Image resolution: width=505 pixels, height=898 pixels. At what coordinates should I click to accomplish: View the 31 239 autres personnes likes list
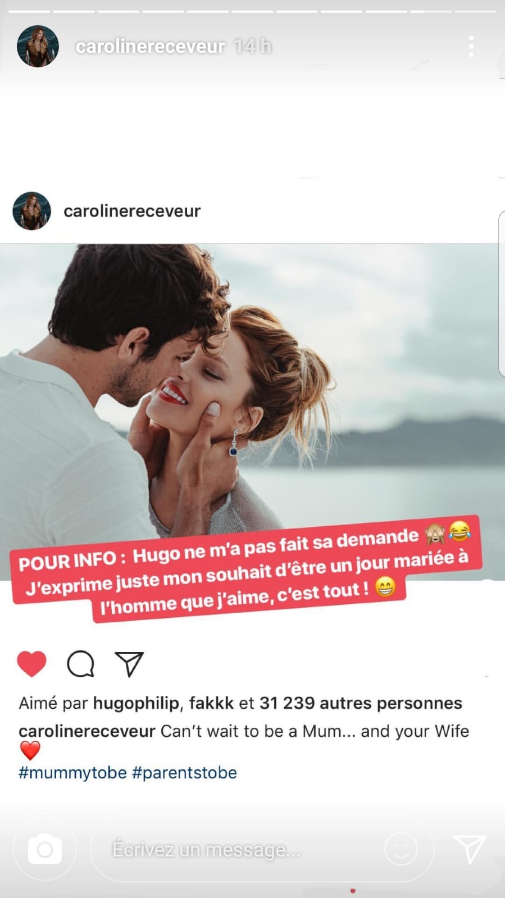coord(361,703)
